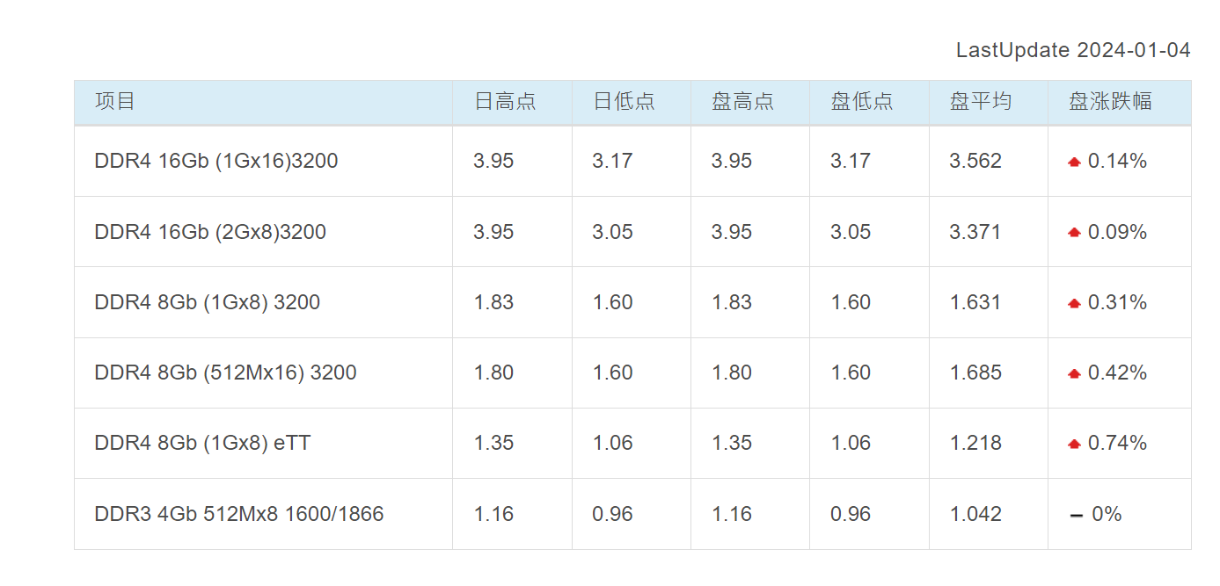Click the 盘涨跌幅 column header

coord(1110,101)
